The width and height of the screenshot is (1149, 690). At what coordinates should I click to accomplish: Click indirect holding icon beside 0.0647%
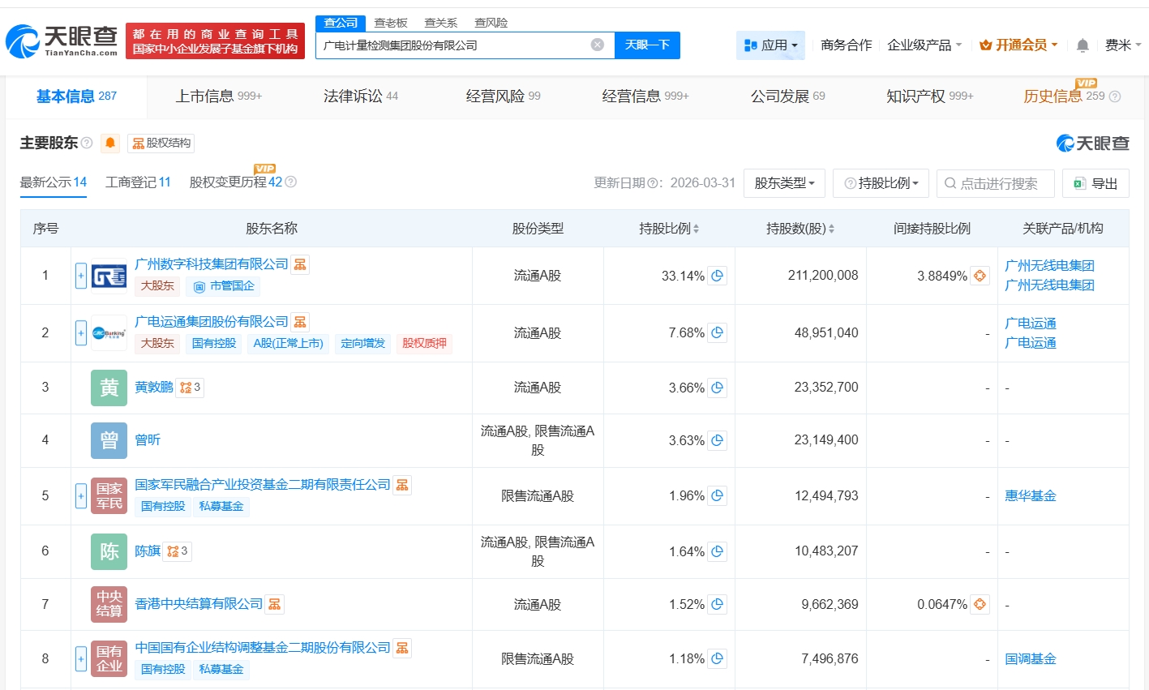click(x=980, y=604)
